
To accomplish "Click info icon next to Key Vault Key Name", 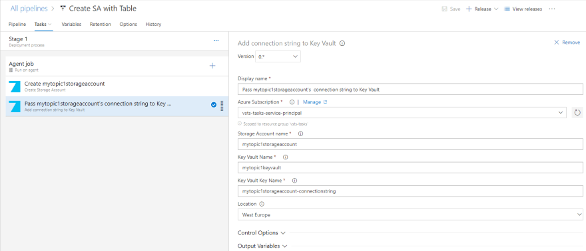I will tap(294, 181).
